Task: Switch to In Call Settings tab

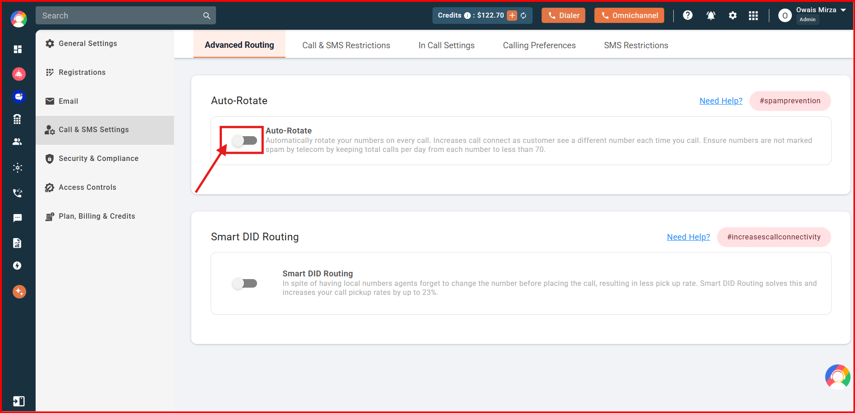Action: (x=446, y=45)
